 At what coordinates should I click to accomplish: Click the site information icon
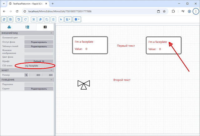pyautogui.click(x=25, y=11)
